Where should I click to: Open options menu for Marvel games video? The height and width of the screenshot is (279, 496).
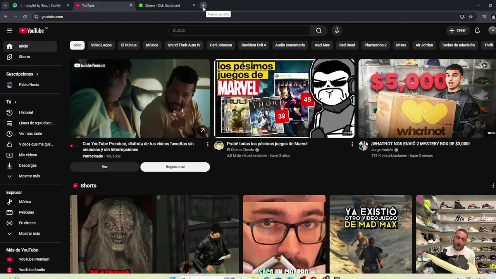click(352, 144)
